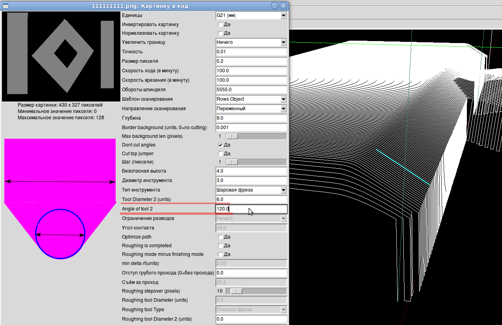Click the Ограничение разводов label
502x325 pixels.
pos(148,218)
